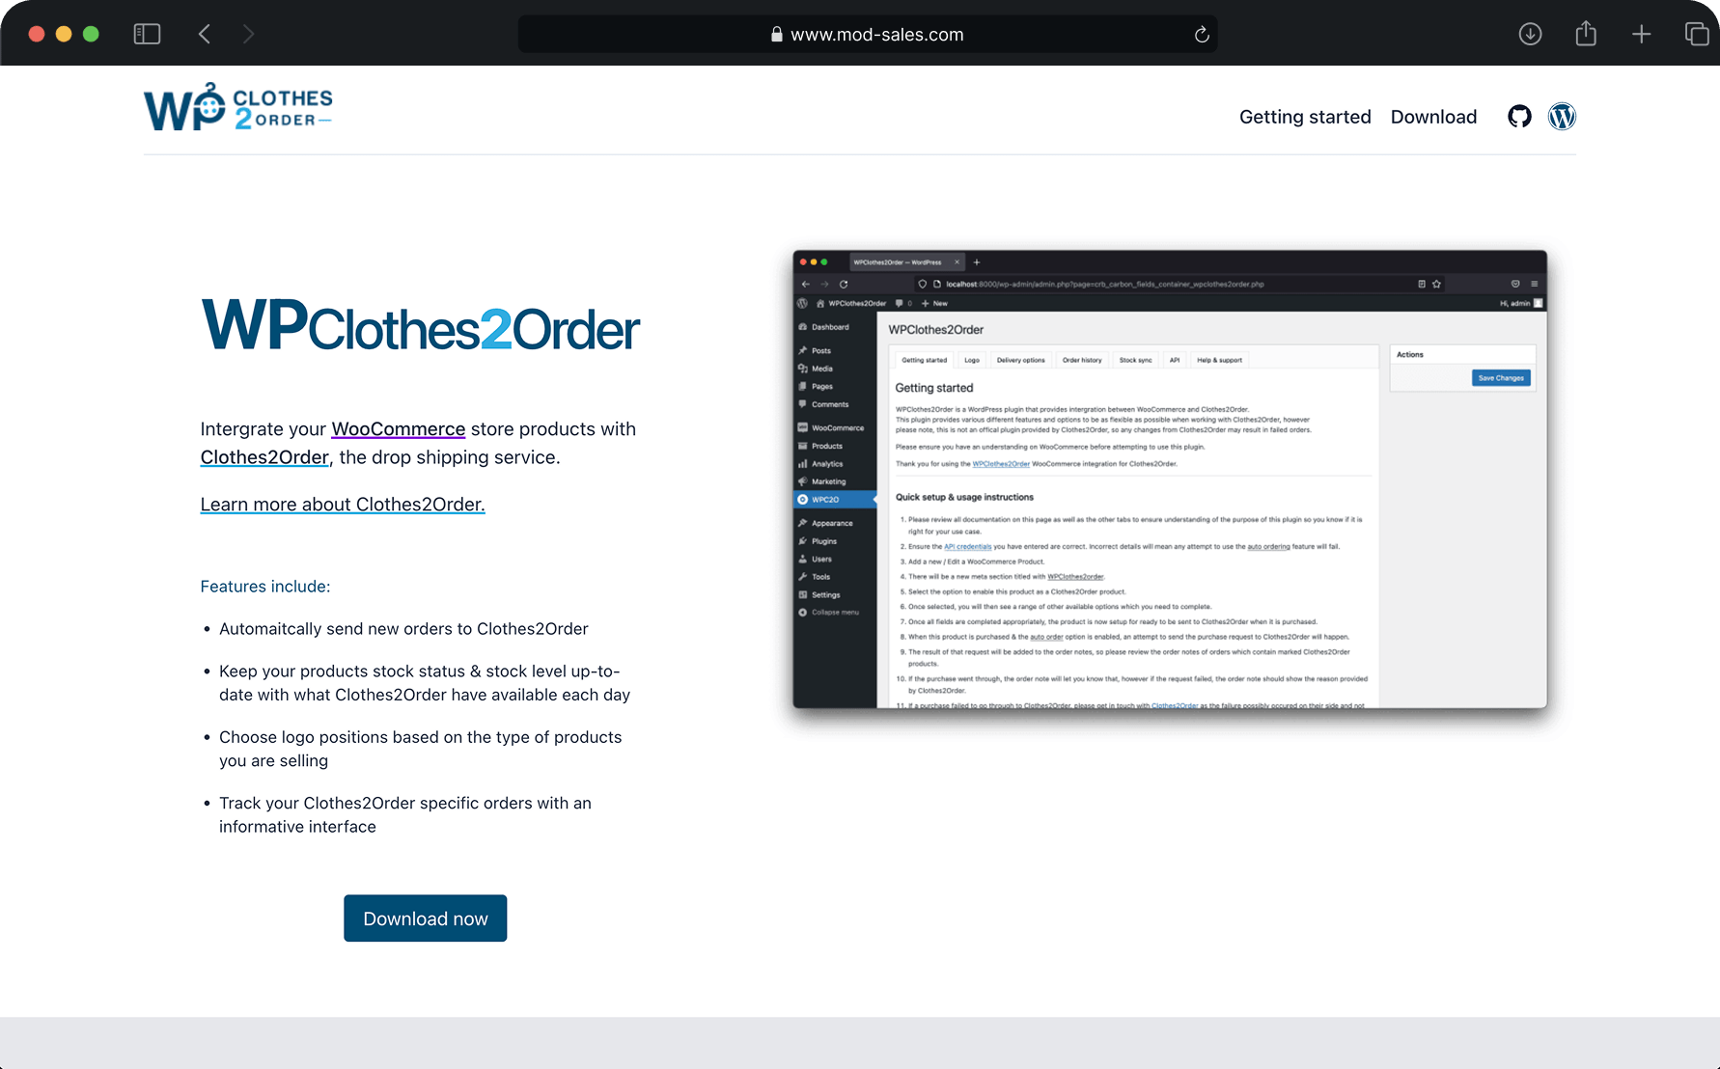
Task: Go back using the browser arrow
Action: pyautogui.click(x=205, y=34)
